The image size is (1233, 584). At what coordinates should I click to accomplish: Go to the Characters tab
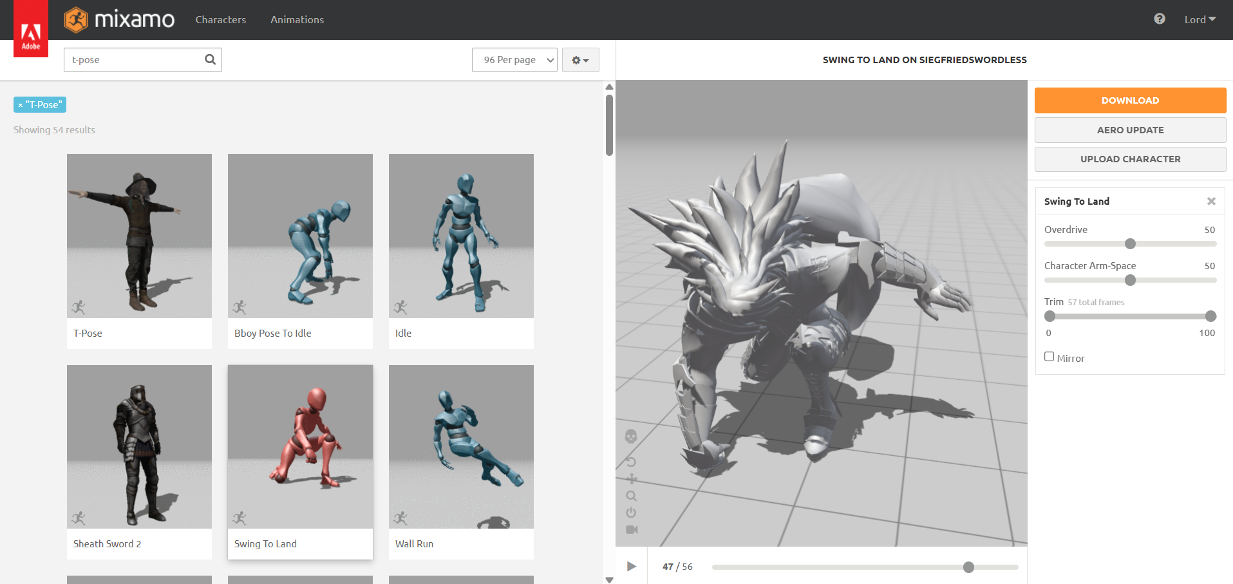(x=220, y=20)
